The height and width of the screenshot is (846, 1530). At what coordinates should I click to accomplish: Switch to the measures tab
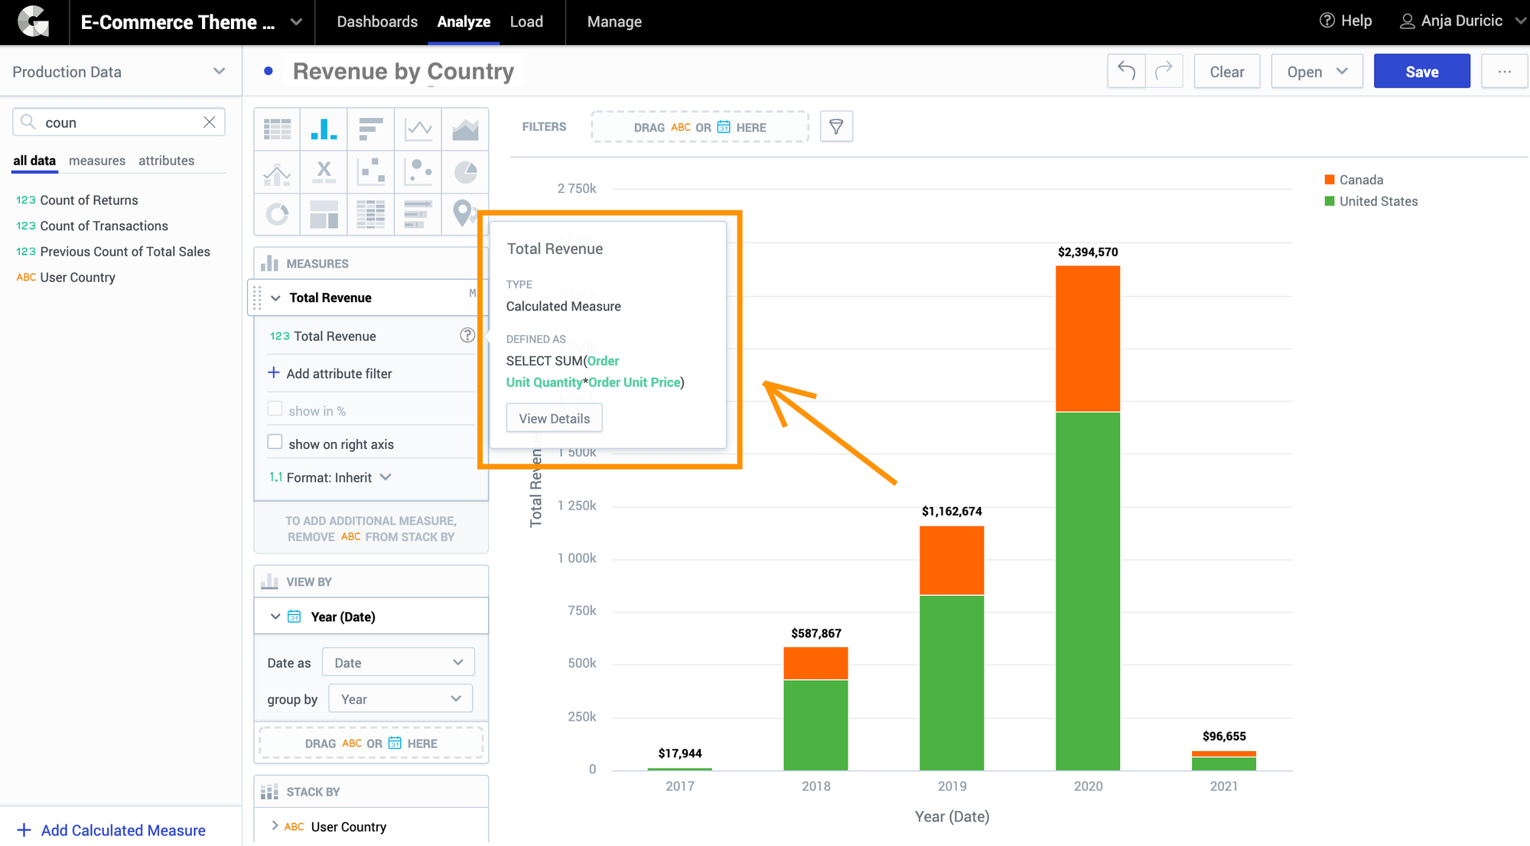tap(97, 161)
